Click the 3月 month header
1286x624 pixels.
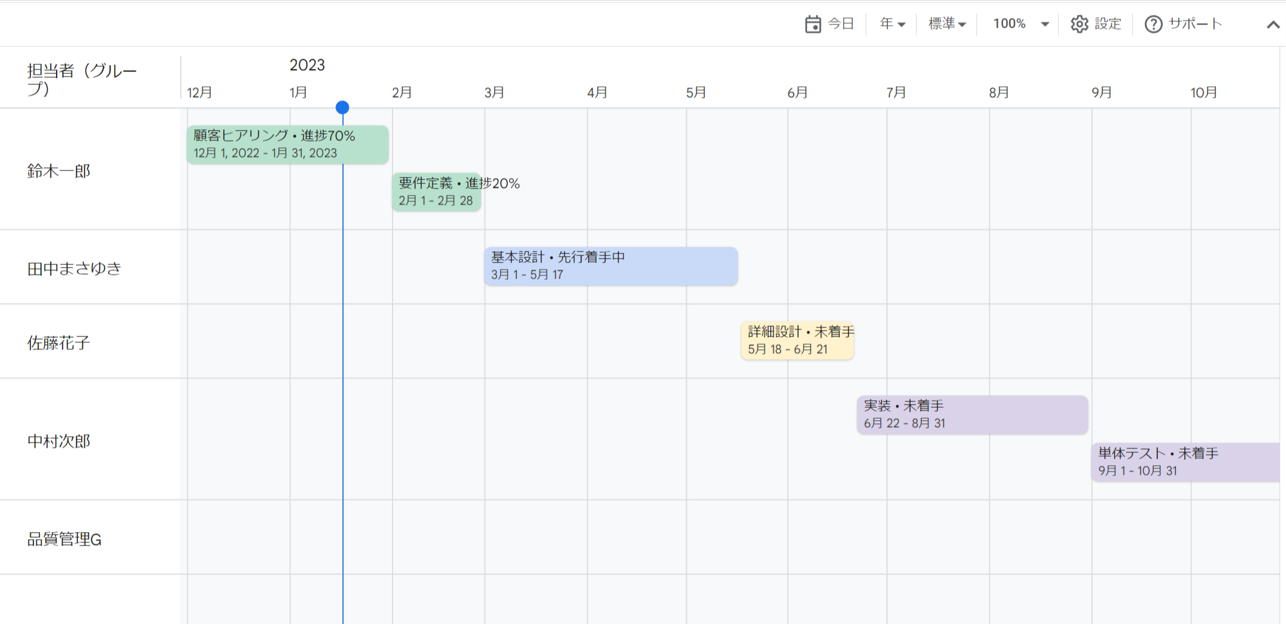point(494,93)
